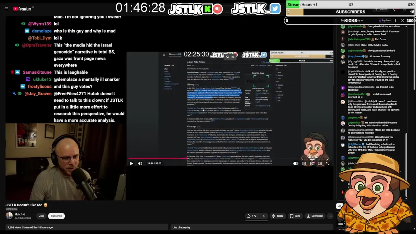Open the Hutch channel name link
The image size is (416, 234).
pos(19,214)
